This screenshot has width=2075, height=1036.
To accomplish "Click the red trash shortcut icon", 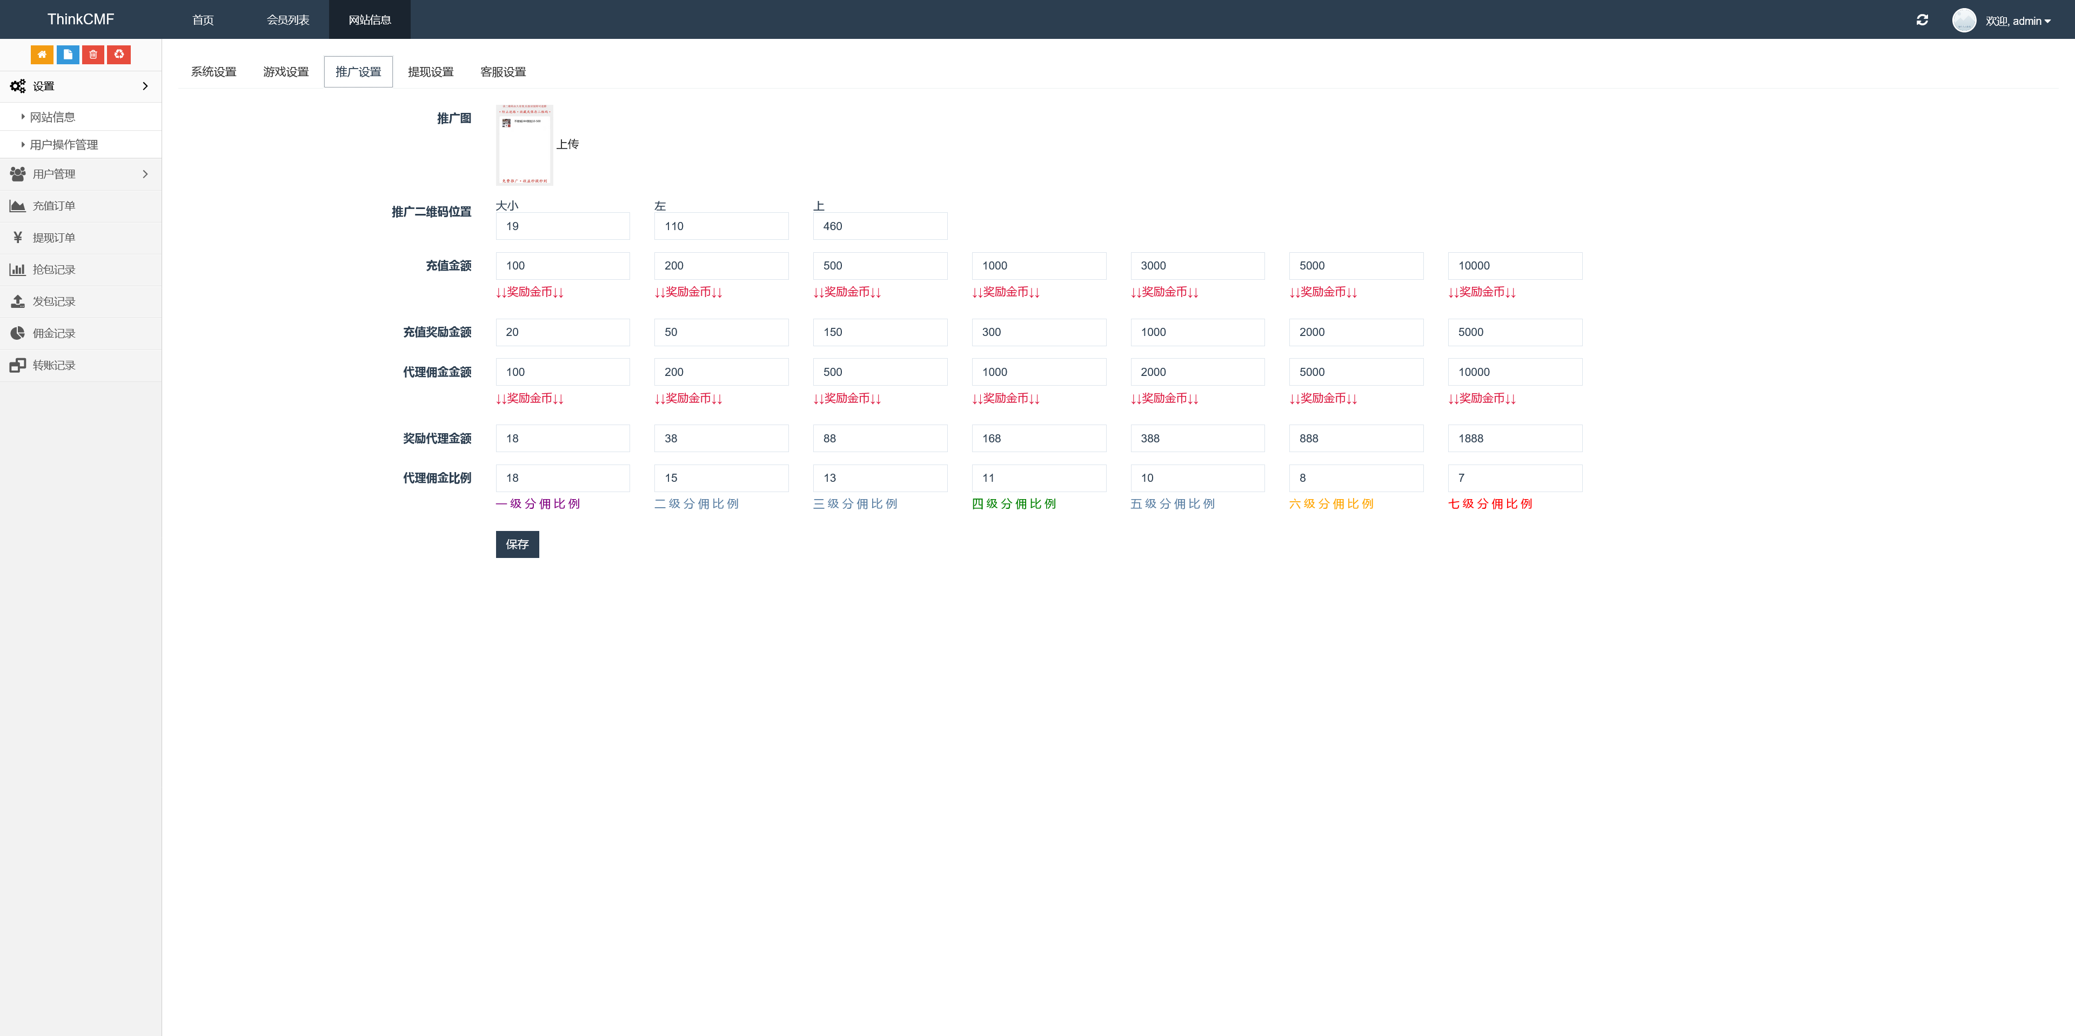I will (93, 55).
